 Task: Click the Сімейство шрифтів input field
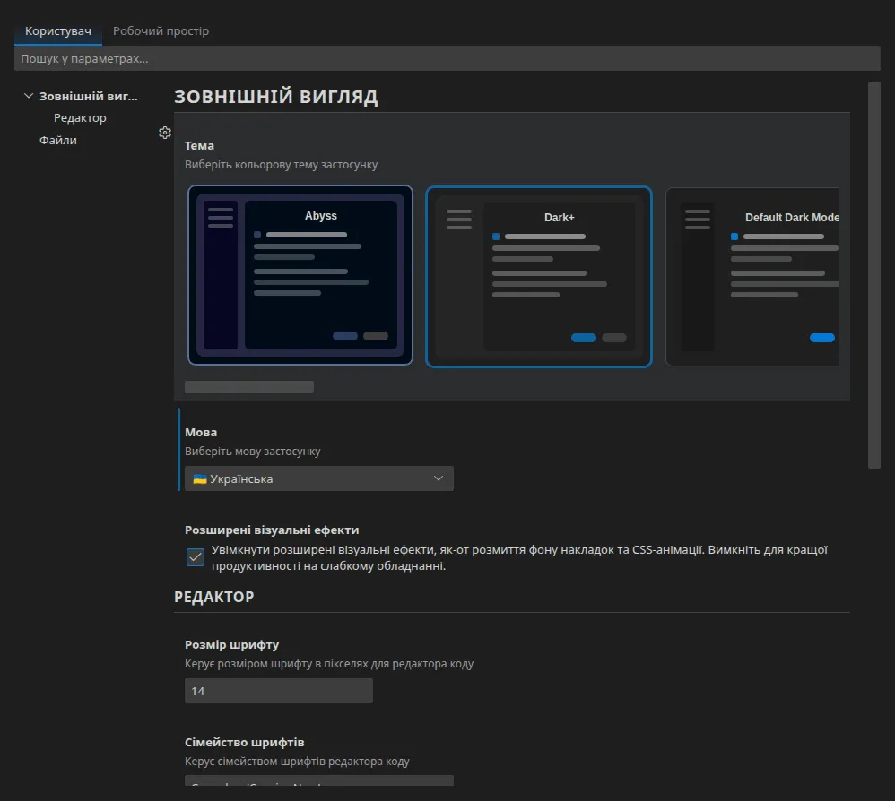pyautogui.click(x=319, y=780)
